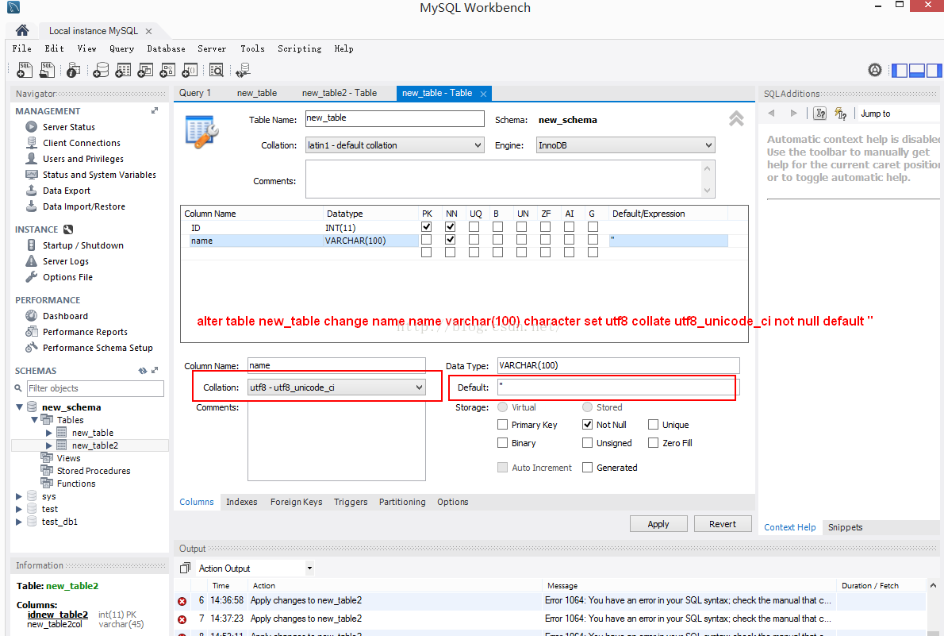This screenshot has height=636, width=944.
Task: Toggle NN checkbox for ID row
Action: pos(451,226)
